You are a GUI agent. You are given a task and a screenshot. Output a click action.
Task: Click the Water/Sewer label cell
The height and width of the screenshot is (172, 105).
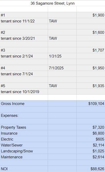(24, 145)
